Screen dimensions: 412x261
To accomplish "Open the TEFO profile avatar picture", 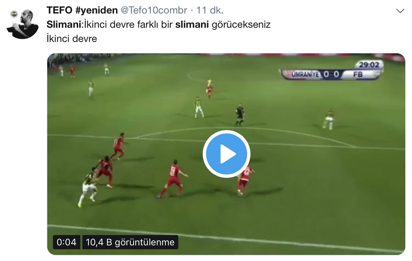I will point(23,24).
